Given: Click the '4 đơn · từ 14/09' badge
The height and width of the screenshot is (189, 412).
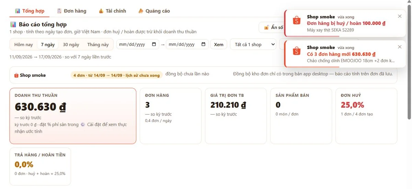Looking at the screenshot, I should coord(116,75).
